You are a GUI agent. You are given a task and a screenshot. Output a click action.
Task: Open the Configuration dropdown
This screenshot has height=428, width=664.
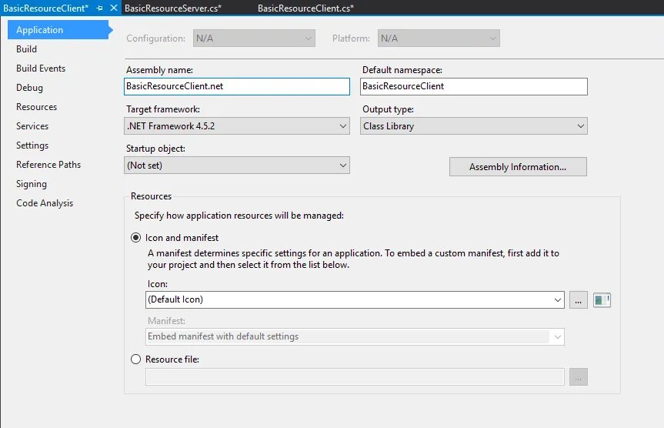click(254, 38)
